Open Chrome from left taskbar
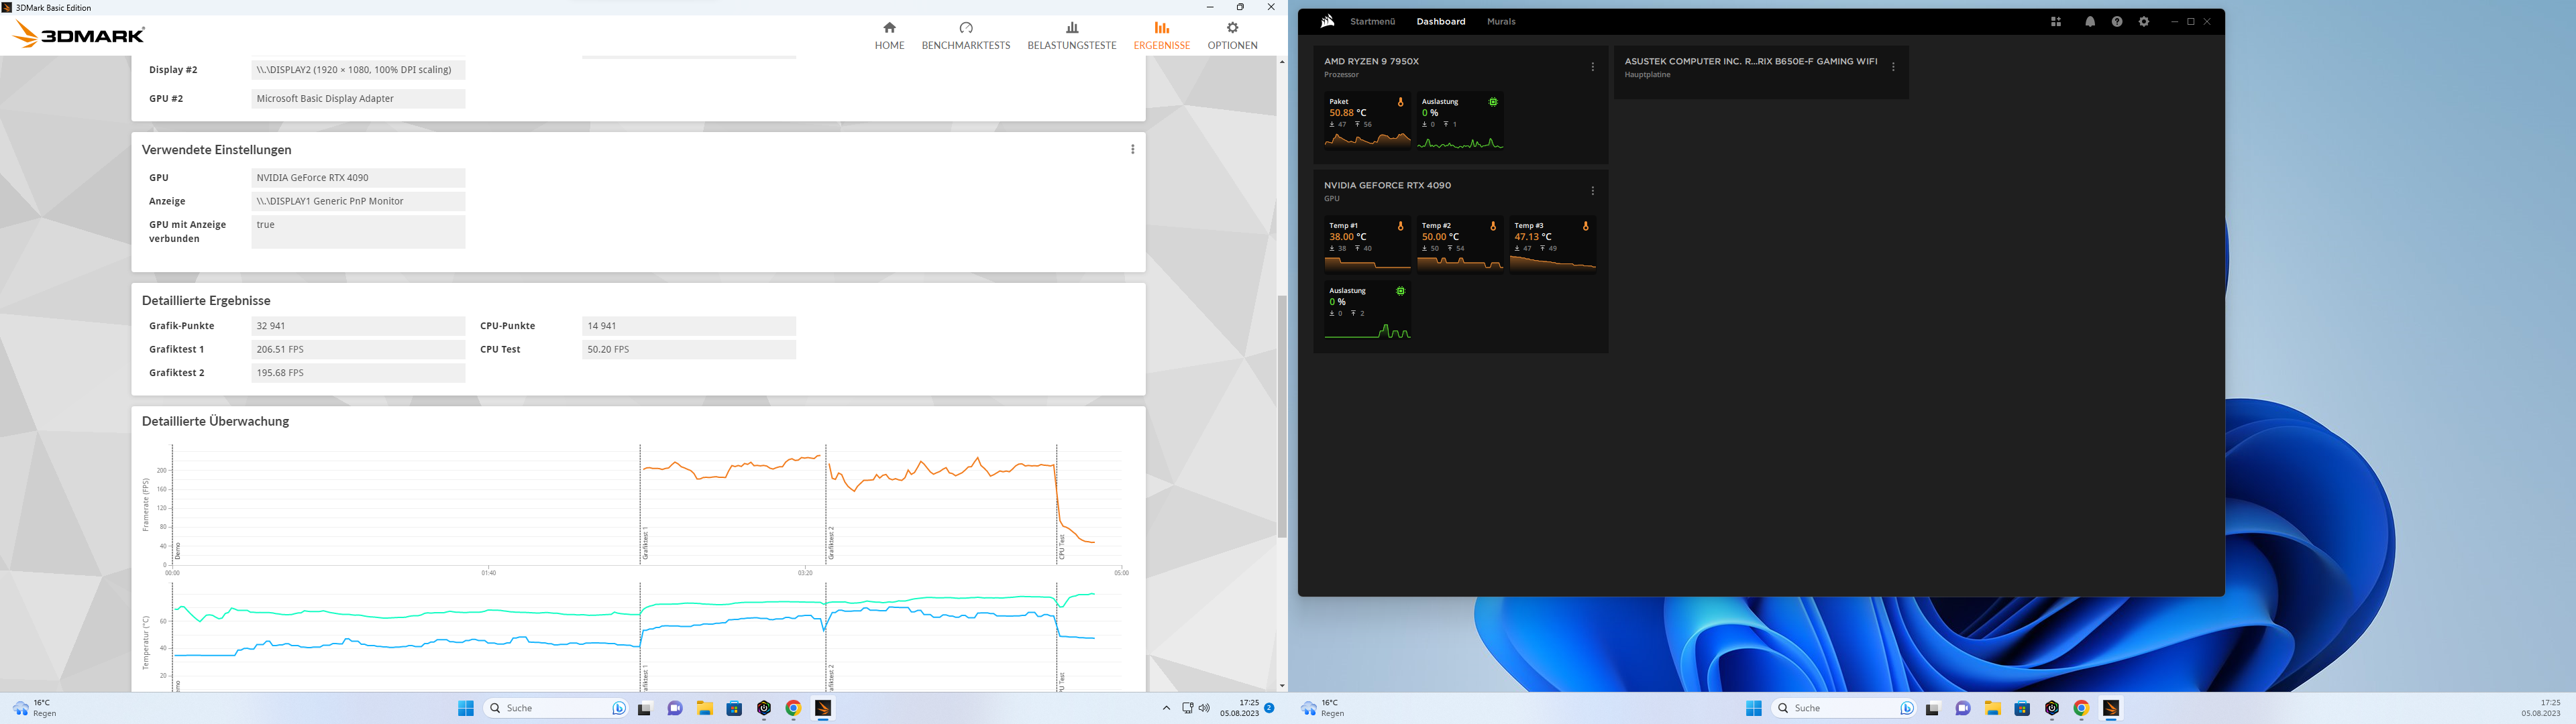This screenshot has height=724, width=2576. point(793,708)
